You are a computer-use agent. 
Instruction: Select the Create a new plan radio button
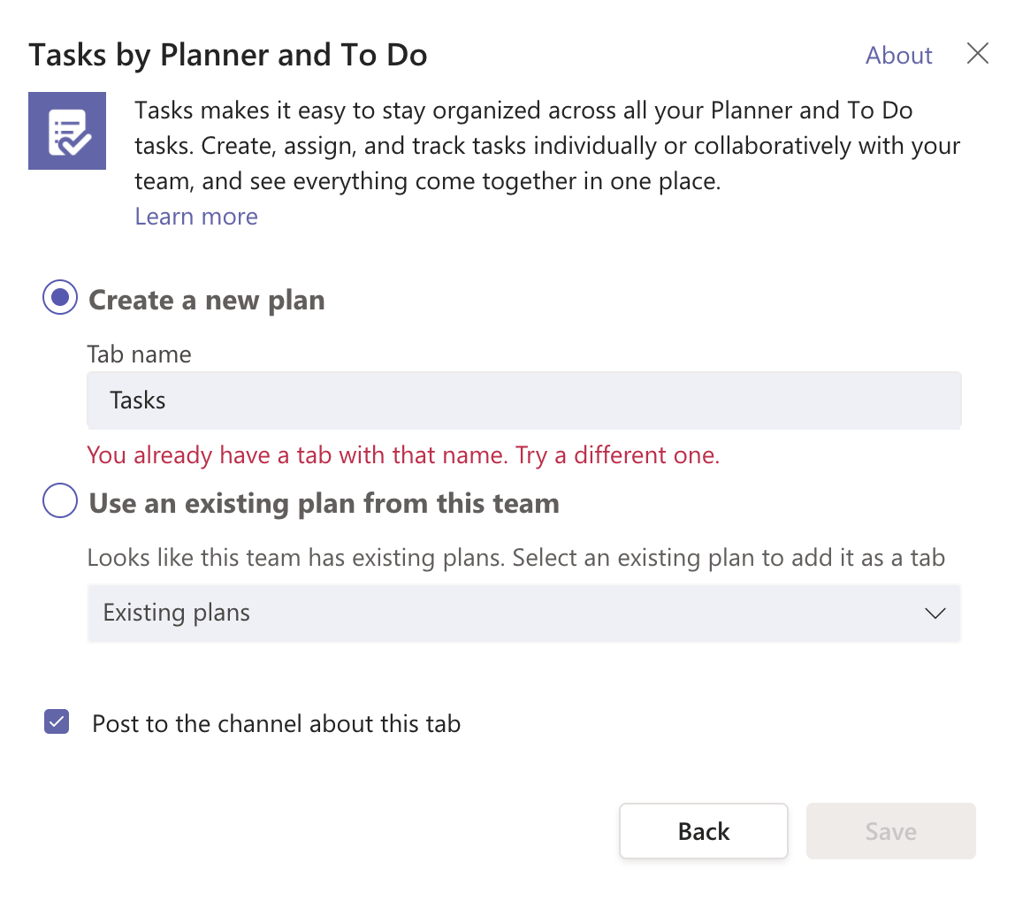[60, 299]
